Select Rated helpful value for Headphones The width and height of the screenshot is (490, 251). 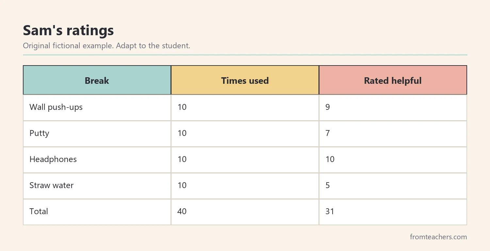[330, 159]
